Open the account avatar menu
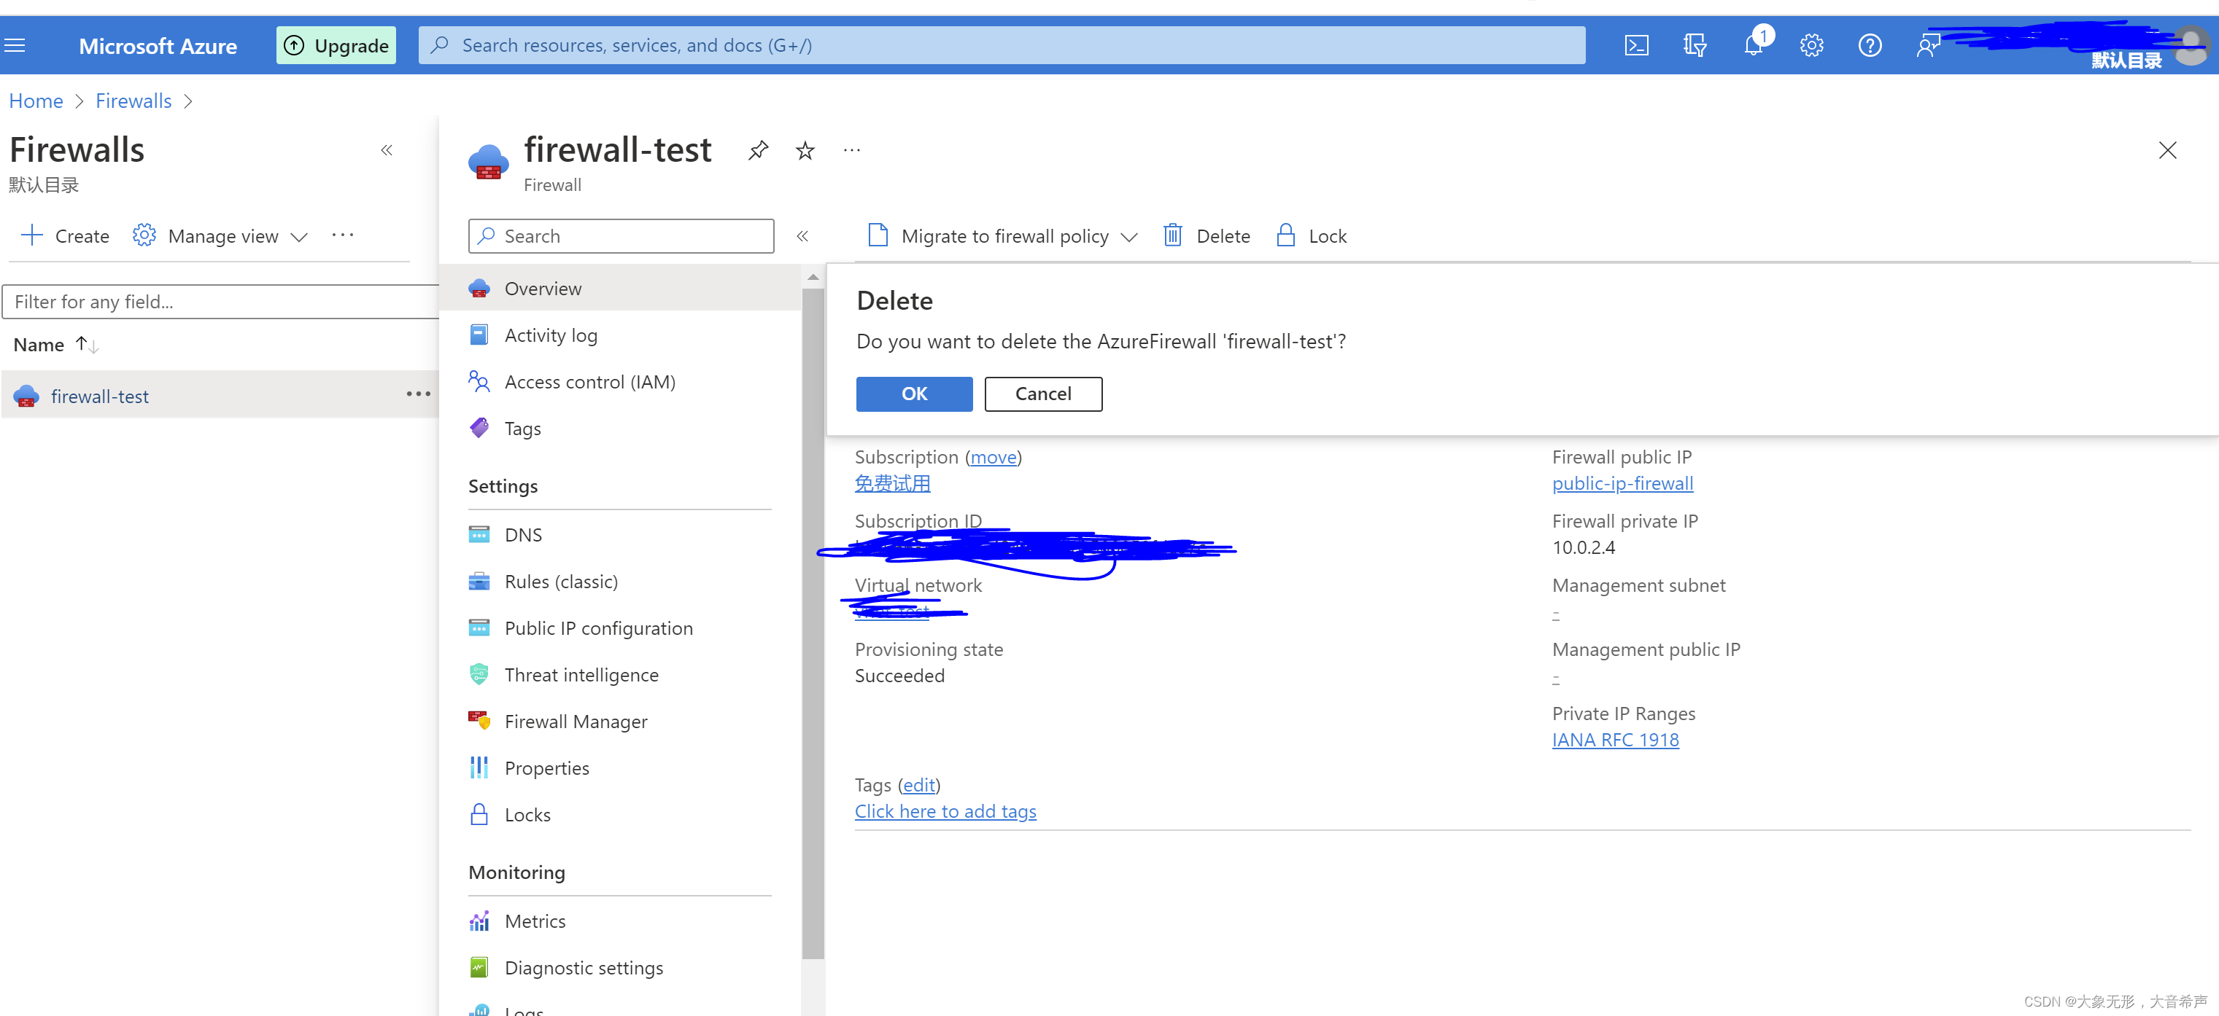 coord(2191,44)
